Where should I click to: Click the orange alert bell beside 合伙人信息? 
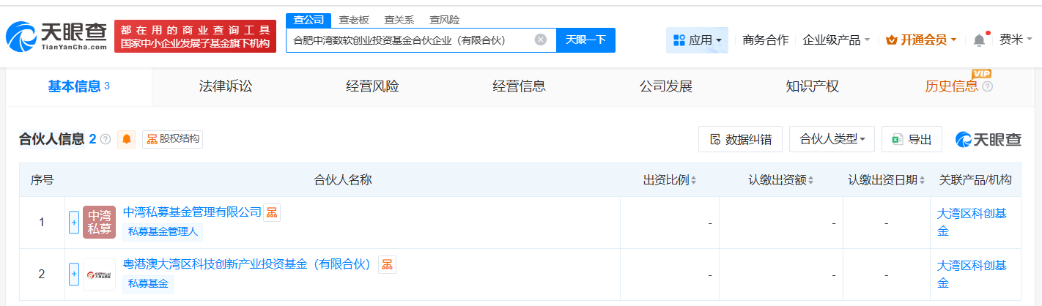[x=127, y=139]
